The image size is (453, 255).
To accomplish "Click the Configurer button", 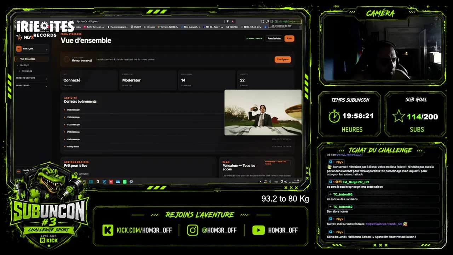I will point(283,59).
